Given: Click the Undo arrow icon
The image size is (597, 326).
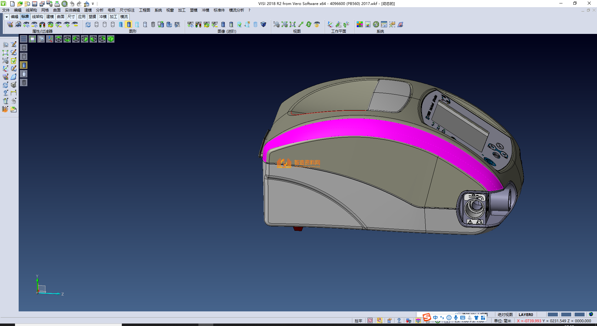Looking at the screenshot, I should coord(72,4).
